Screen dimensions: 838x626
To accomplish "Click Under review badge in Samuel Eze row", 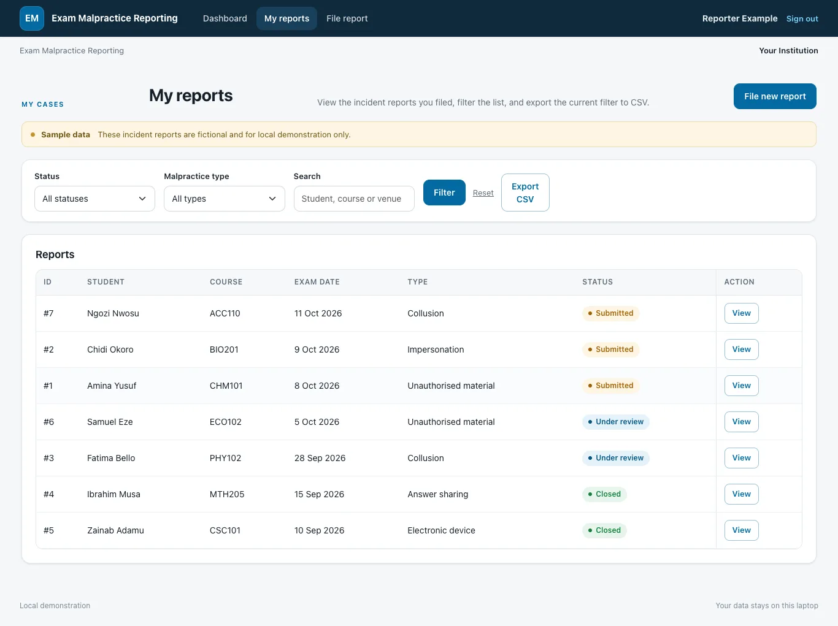I will (616, 422).
